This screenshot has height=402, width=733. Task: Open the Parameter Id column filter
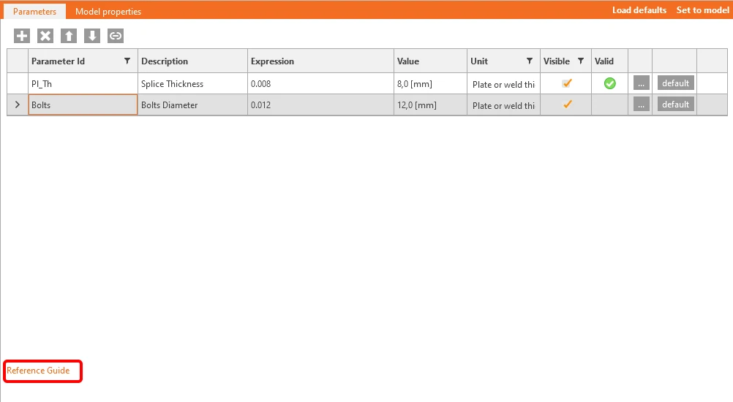coord(127,61)
